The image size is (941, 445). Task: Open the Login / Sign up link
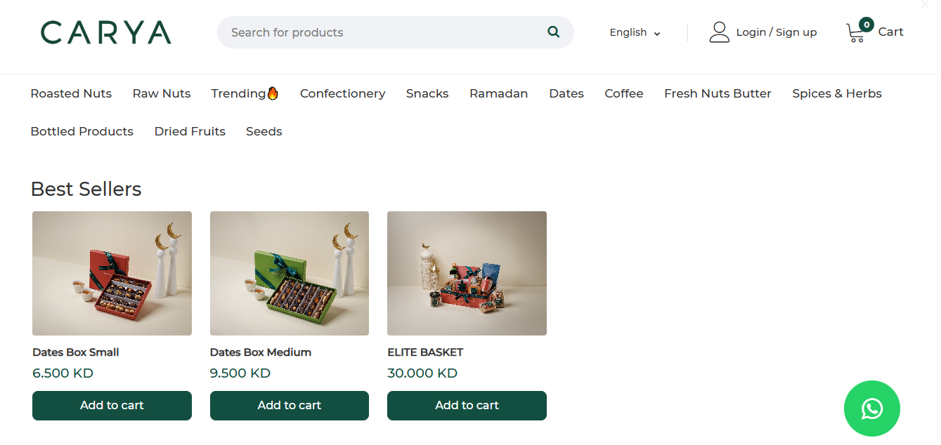point(776,32)
